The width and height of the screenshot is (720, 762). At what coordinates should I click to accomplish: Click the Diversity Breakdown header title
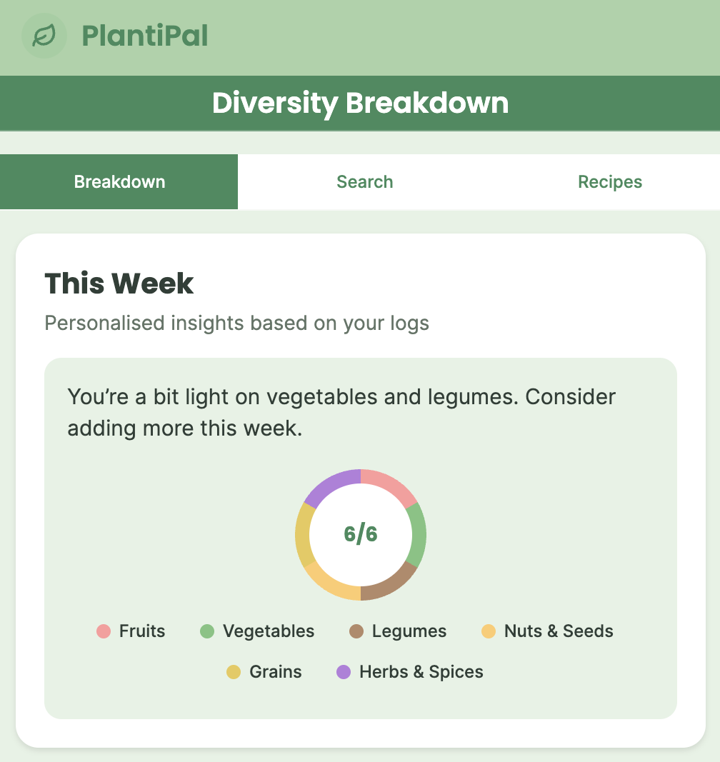coord(360,103)
